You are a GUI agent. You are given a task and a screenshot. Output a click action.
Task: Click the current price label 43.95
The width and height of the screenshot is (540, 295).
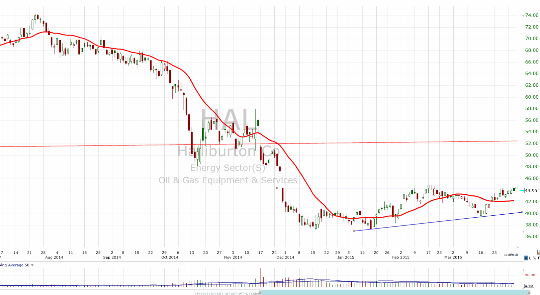pyautogui.click(x=531, y=191)
